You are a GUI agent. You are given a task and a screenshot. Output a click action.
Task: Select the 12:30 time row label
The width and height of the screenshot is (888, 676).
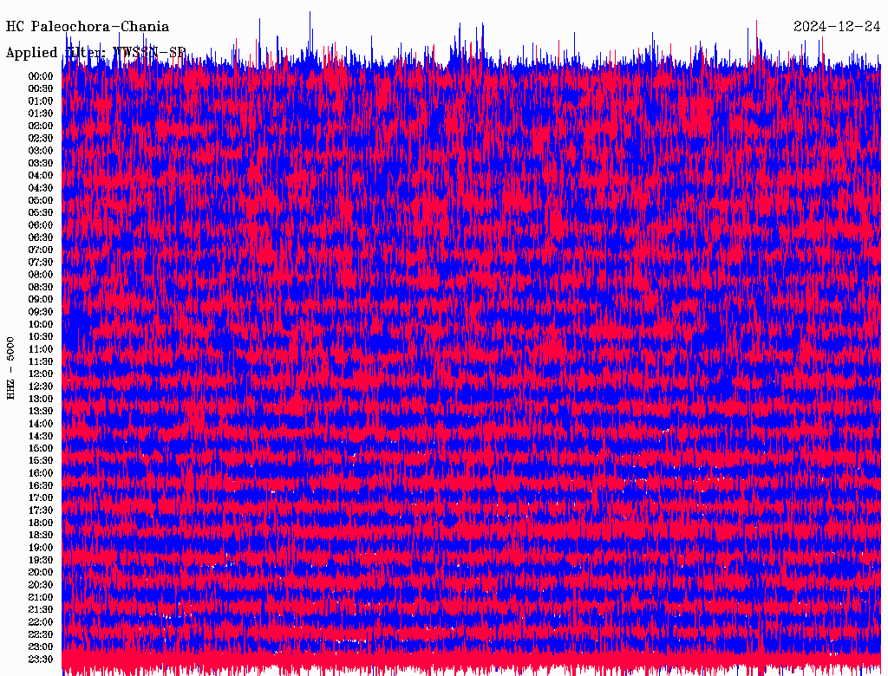click(41, 387)
